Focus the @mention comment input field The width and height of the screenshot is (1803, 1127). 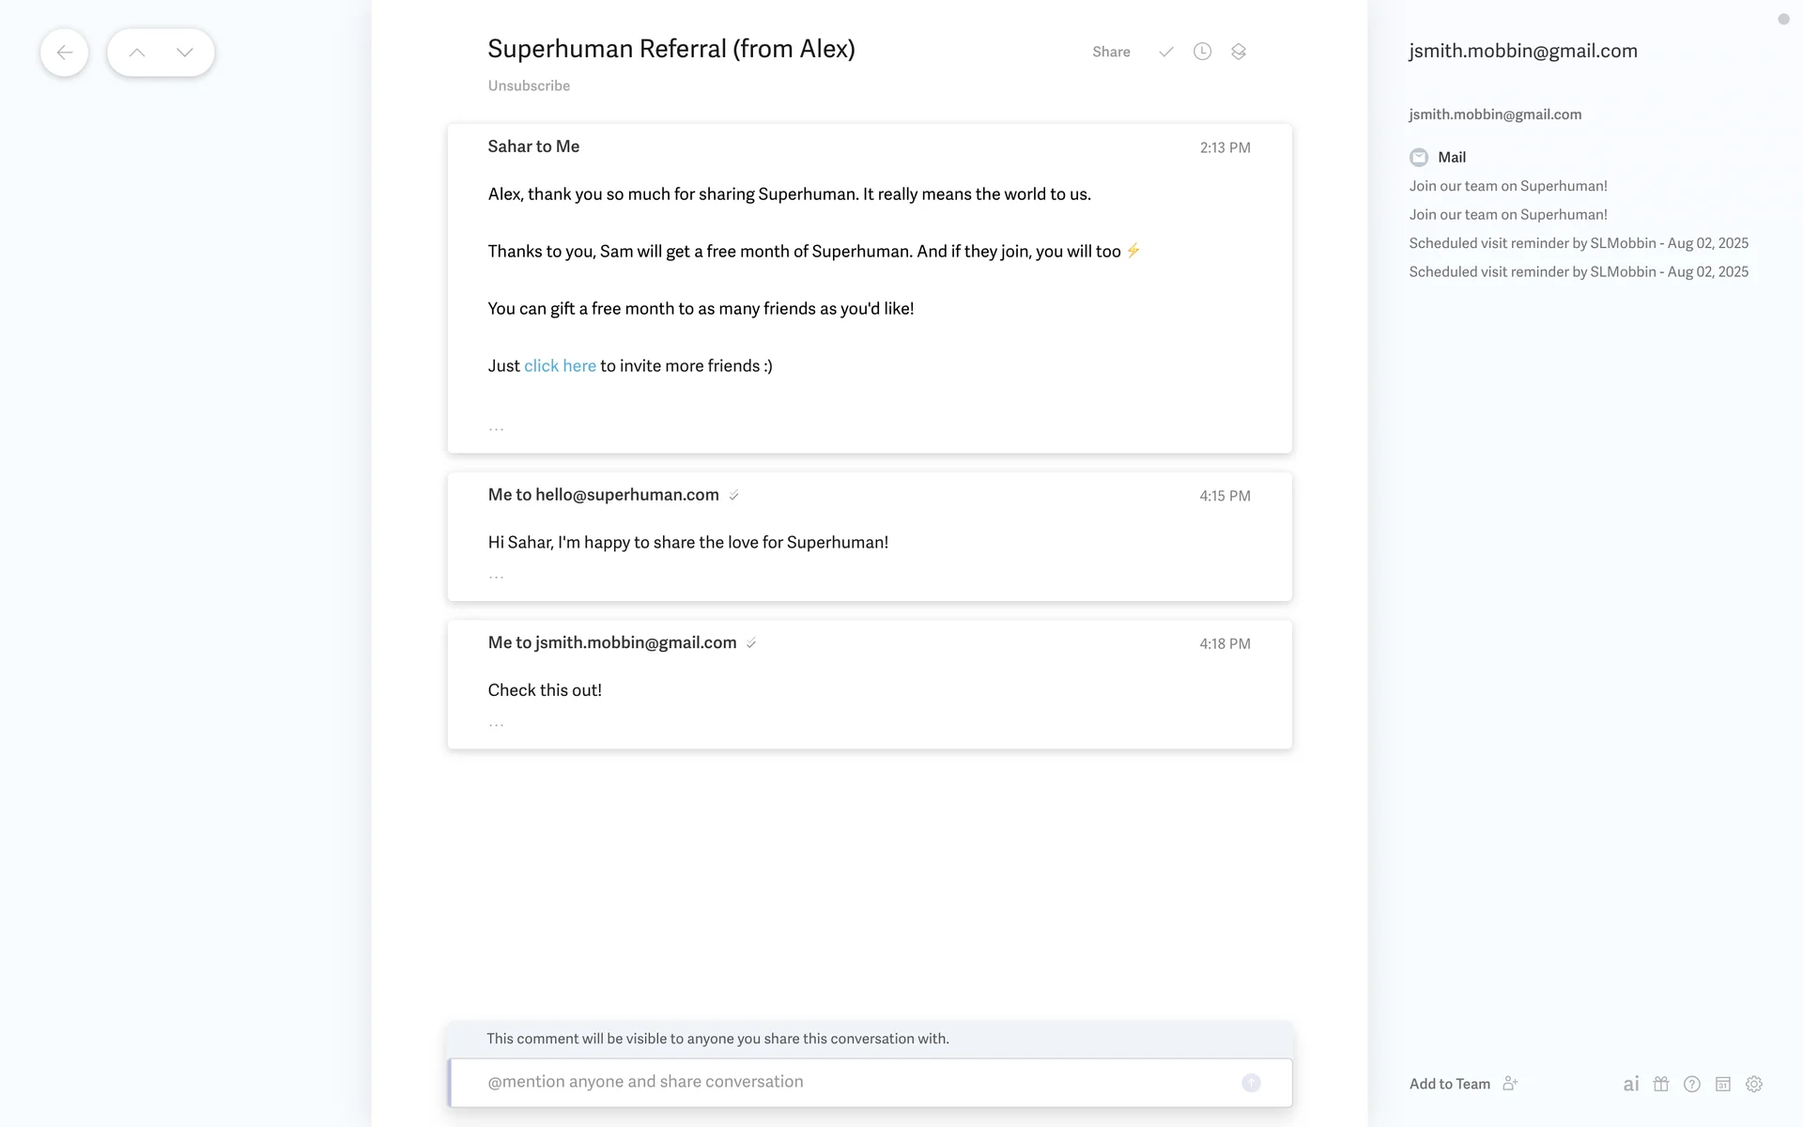coord(845,1082)
